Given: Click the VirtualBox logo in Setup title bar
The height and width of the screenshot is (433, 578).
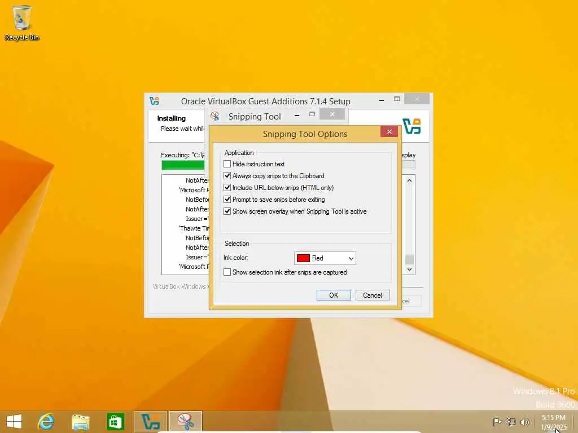Looking at the screenshot, I should click(155, 101).
